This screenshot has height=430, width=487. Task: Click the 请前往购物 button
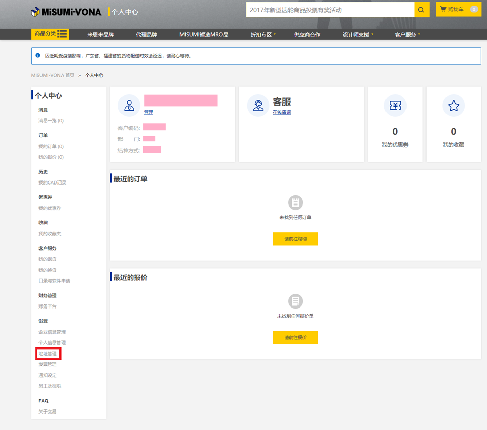pos(295,239)
